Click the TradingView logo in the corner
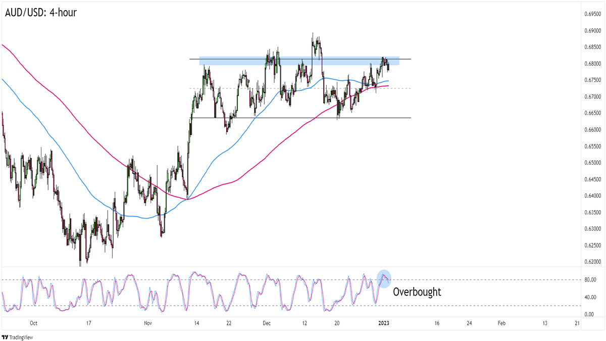The image size is (606, 341). pos(20,336)
